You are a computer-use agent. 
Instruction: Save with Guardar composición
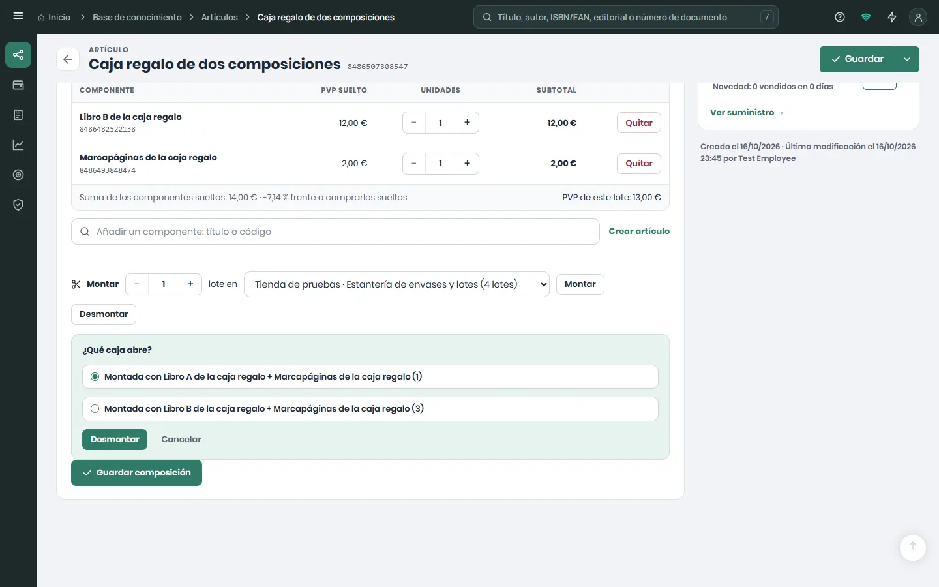[136, 473]
